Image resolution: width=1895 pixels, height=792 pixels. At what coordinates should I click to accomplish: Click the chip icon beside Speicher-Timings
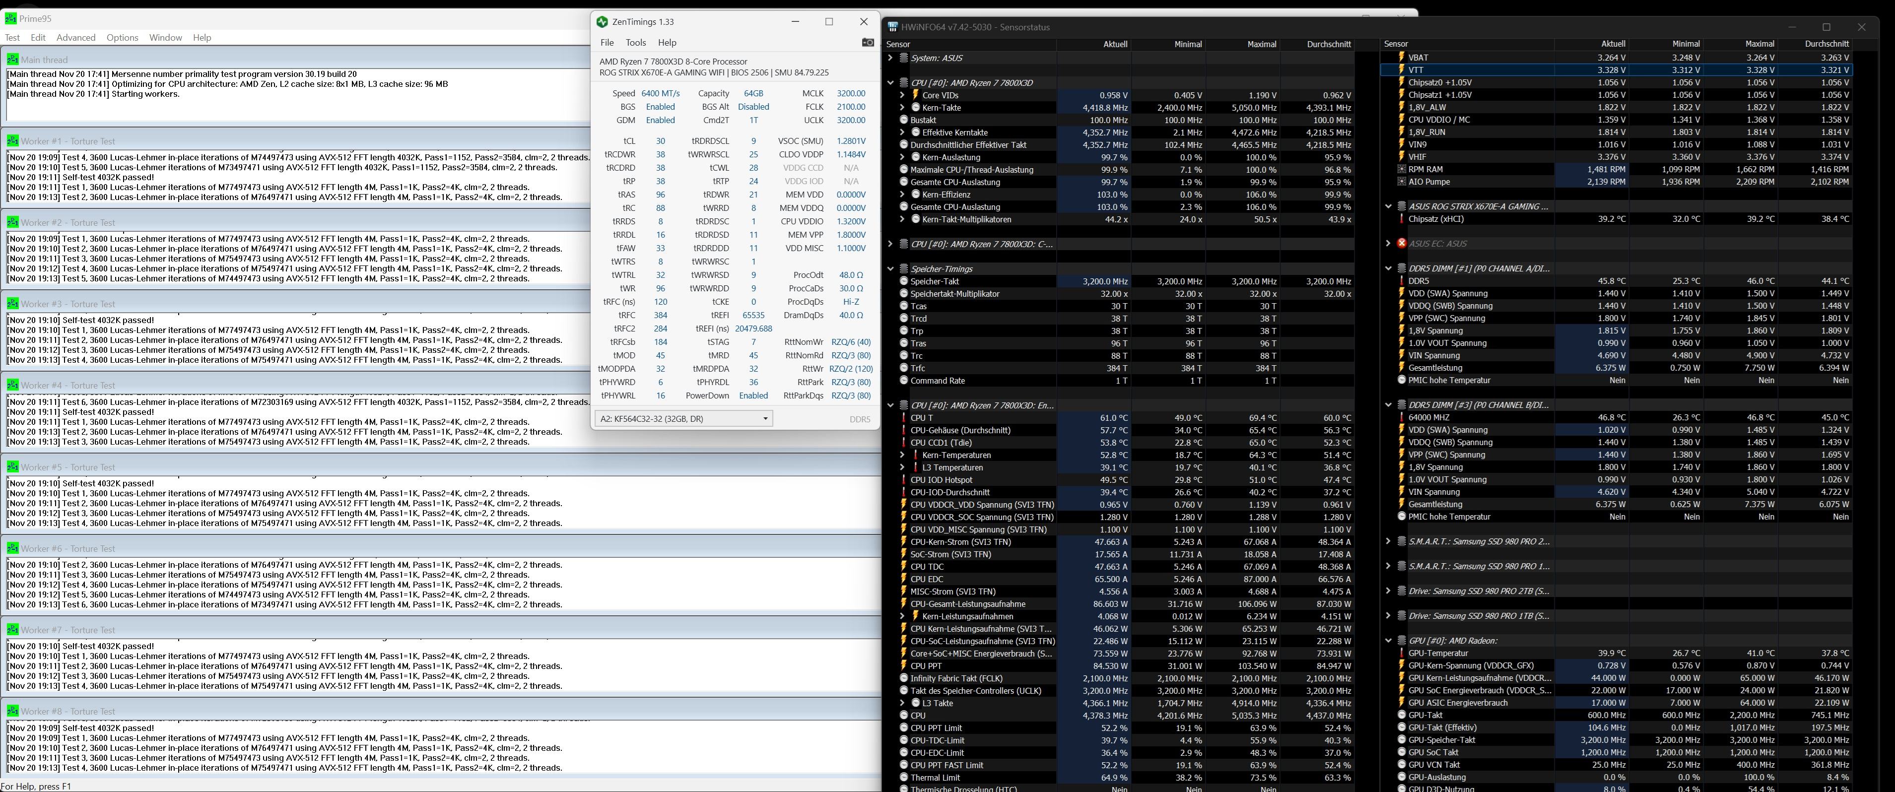pos(904,269)
